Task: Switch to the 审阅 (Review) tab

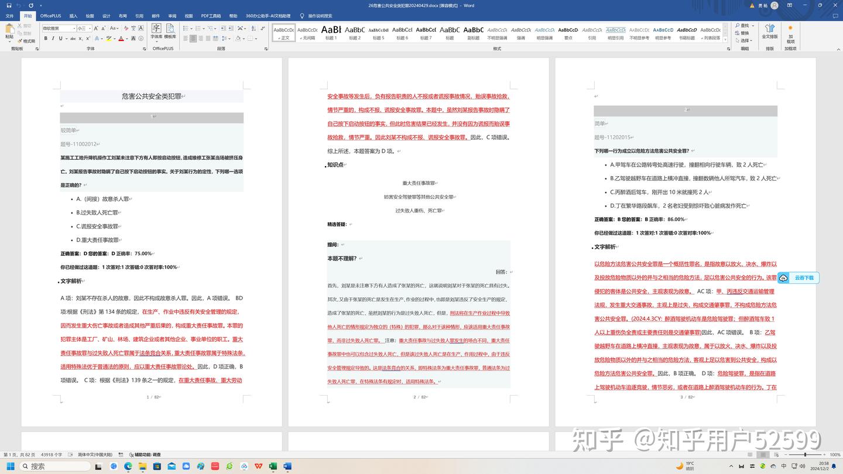Action: pos(172,16)
